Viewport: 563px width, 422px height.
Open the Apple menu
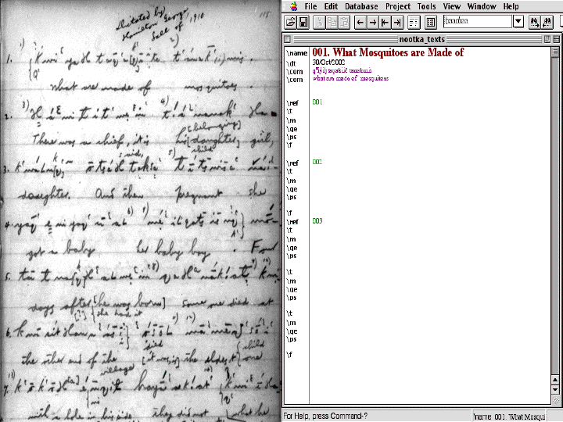pyautogui.click(x=294, y=6)
